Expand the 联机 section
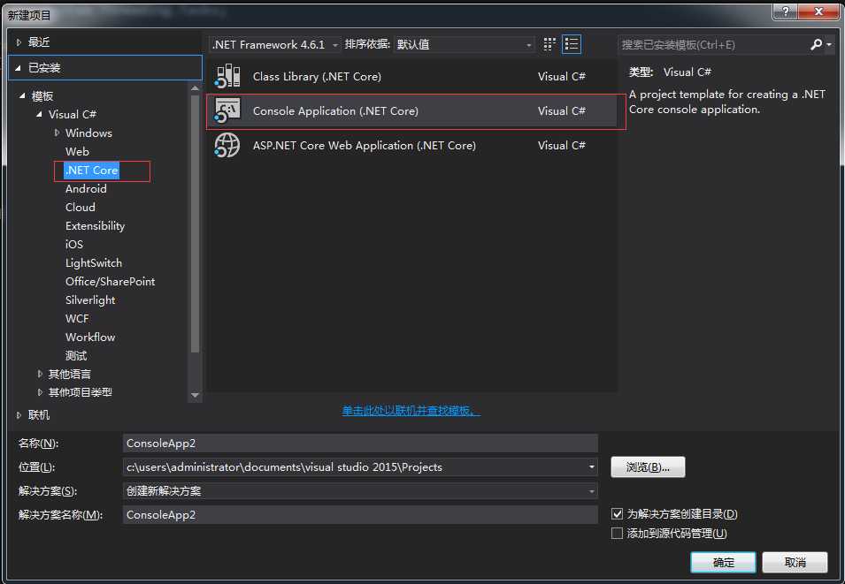This screenshot has width=845, height=584. [19, 415]
